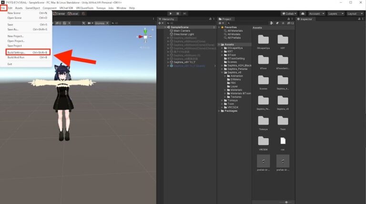Open the Gizmos dropdown
The height and width of the screenshot is (204, 366).
tap(102, 23)
